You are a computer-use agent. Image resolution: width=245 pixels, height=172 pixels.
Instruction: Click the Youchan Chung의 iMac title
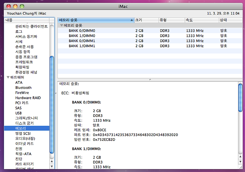(x=27, y=13)
